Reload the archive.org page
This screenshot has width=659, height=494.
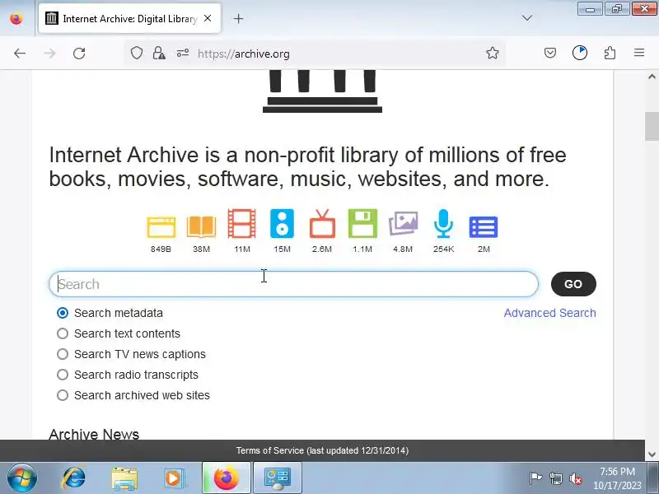point(79,54)
